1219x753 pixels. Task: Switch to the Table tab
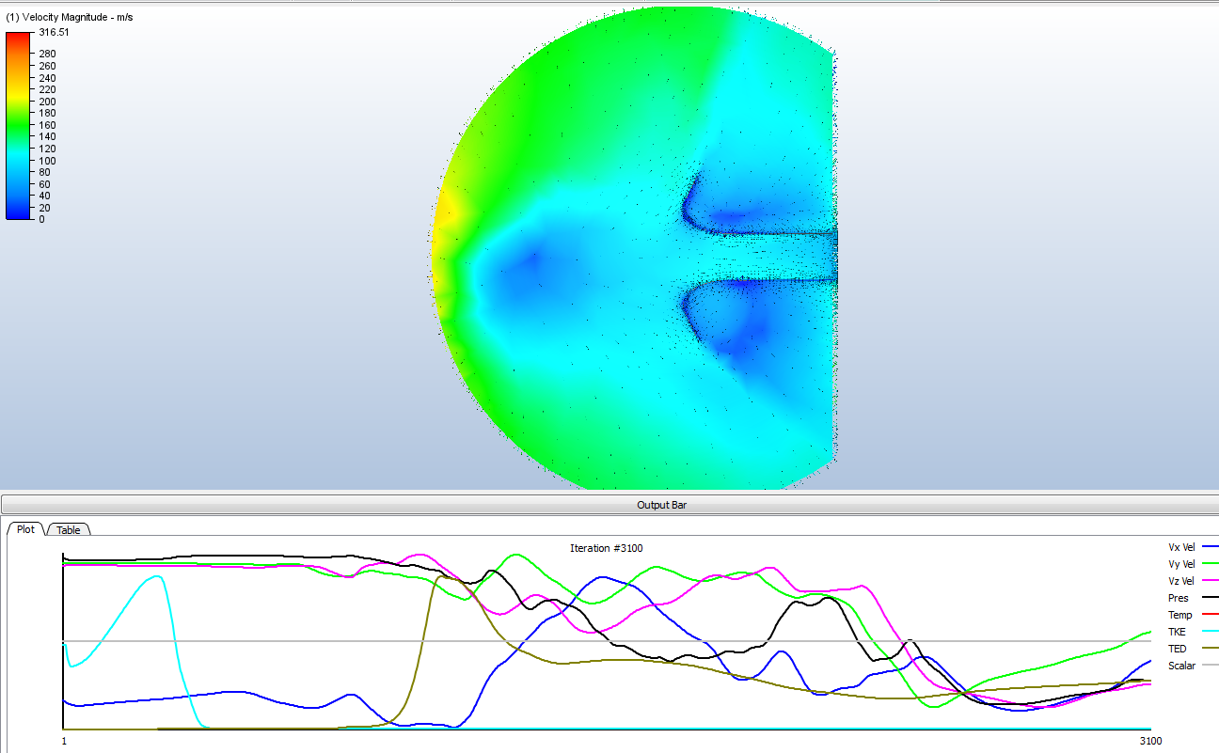coord(67,529)
